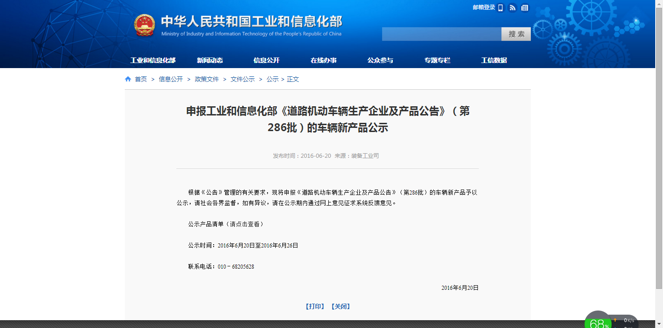The height and width of the screenshot is (328, 663).
Task: Click the mobile phone version icon
Action: pyautogui.click(x=500, y=8)
